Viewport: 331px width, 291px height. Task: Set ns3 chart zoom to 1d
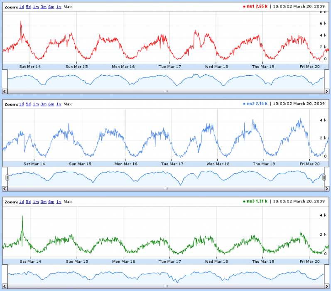(21, 202)
